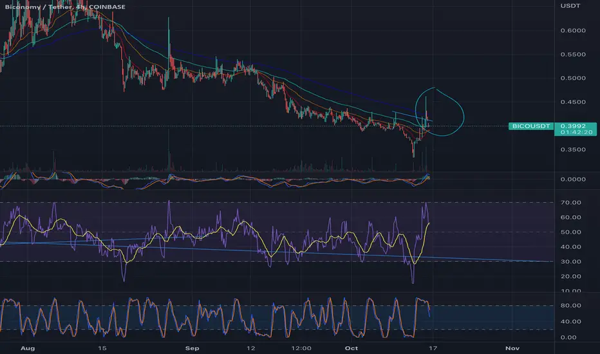
Task: Click the 0.6000 price axis label
Action: (x=573, y=31)
